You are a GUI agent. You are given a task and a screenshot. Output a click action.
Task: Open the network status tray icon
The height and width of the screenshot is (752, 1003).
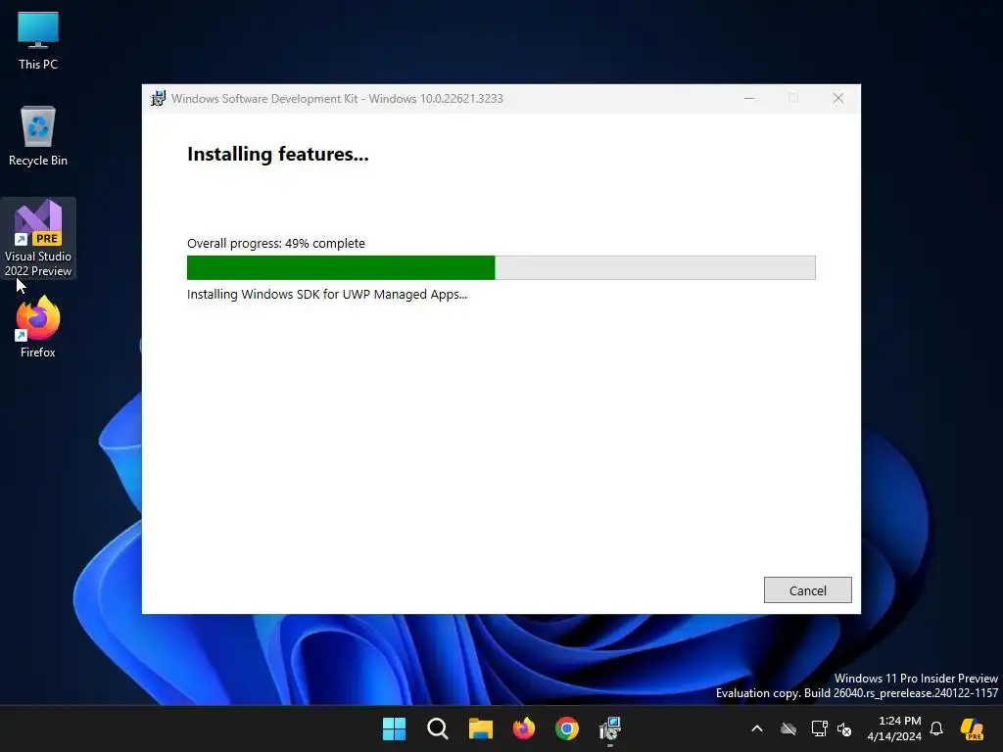[x=820, y=728]
